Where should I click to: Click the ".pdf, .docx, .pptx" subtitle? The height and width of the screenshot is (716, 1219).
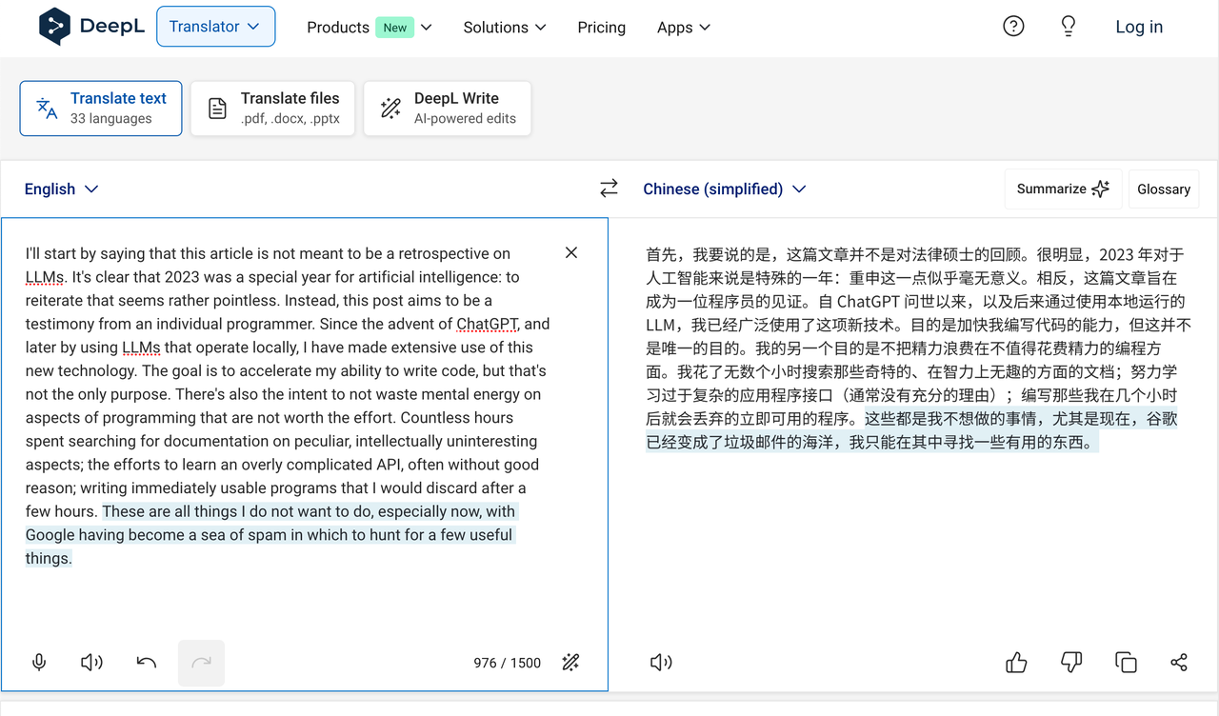point(290,119)
